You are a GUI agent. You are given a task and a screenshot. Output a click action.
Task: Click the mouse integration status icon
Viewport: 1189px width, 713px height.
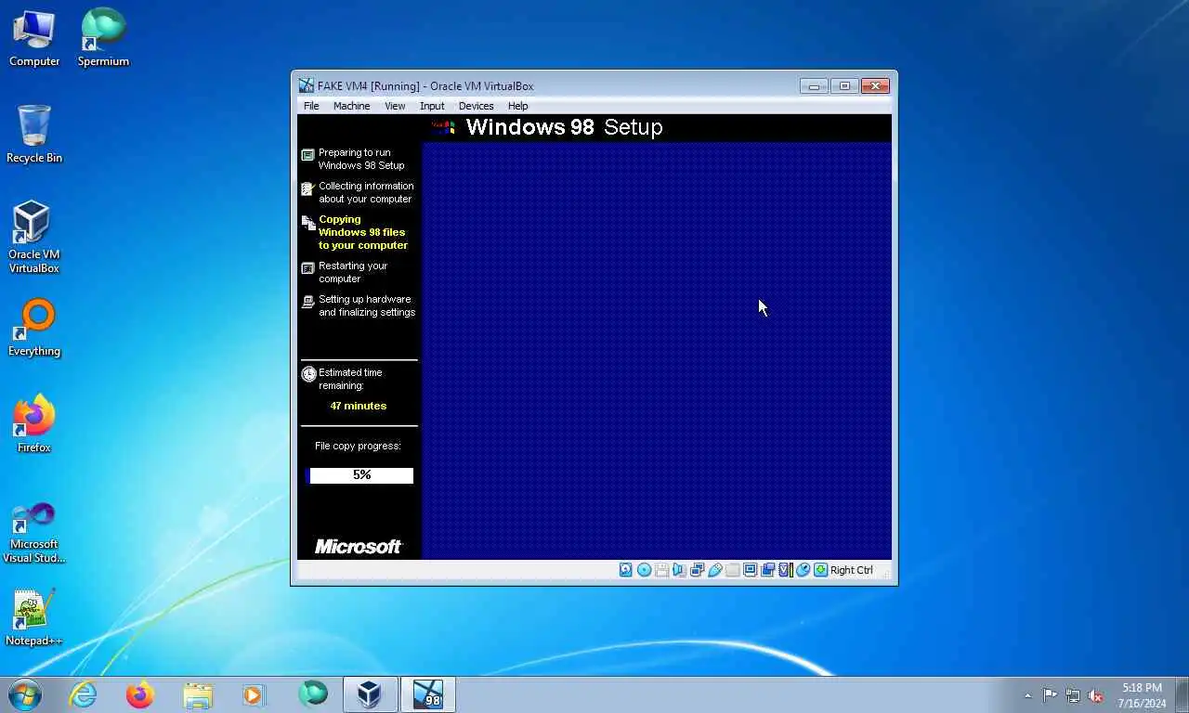[x=803, y=570]
